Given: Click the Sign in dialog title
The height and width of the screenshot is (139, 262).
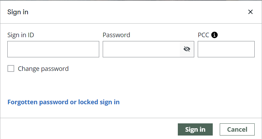Looking at the screenshot, I should (18, 12).
